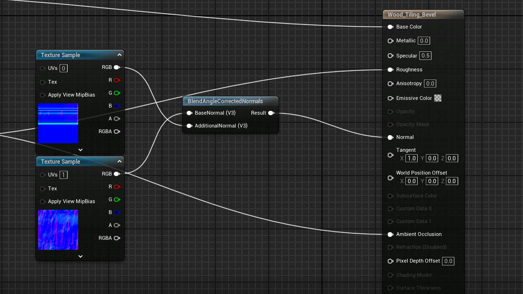Click RGBA output pin of UVs 0 Texture Sample
This screenshot has width=523, height=294.
click(x=116, y=131)
